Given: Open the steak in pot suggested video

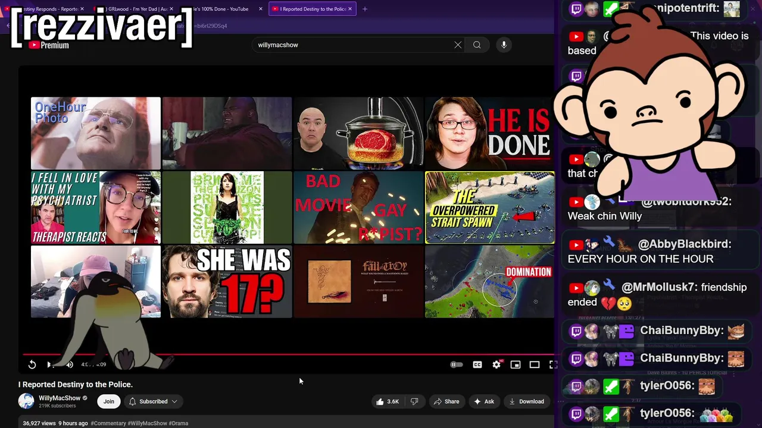Looking at the screenshot, I should 358,133.
